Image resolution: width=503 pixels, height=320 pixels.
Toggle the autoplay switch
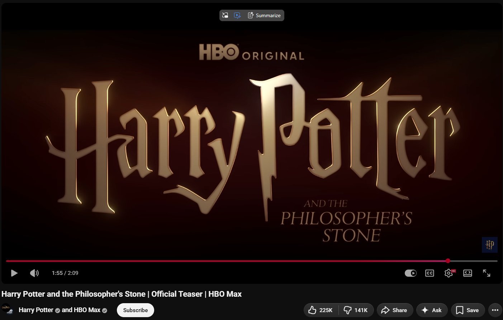pos(411,273)
